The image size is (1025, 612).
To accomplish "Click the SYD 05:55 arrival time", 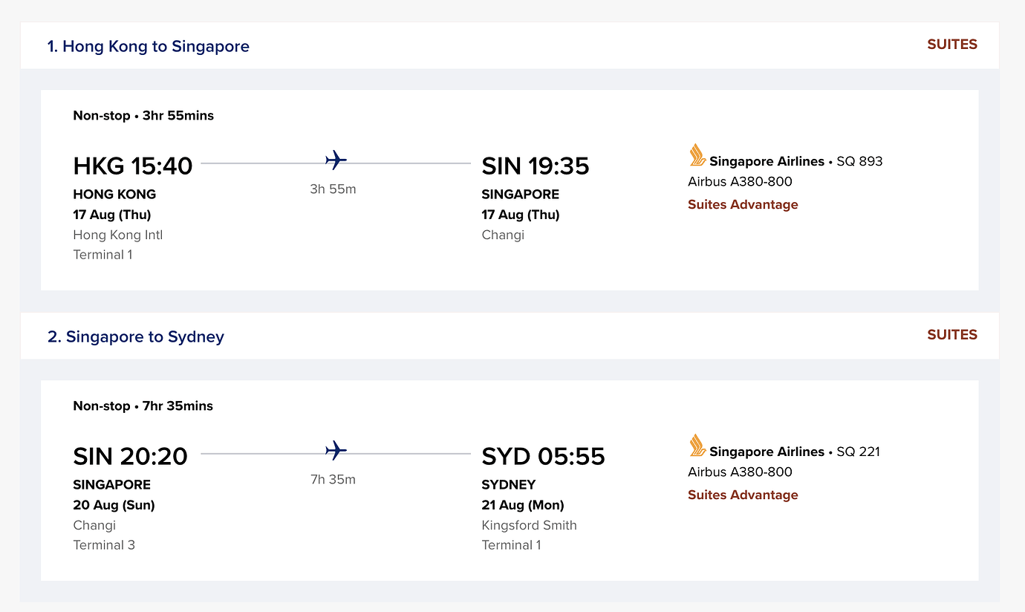I will [544, 456].
